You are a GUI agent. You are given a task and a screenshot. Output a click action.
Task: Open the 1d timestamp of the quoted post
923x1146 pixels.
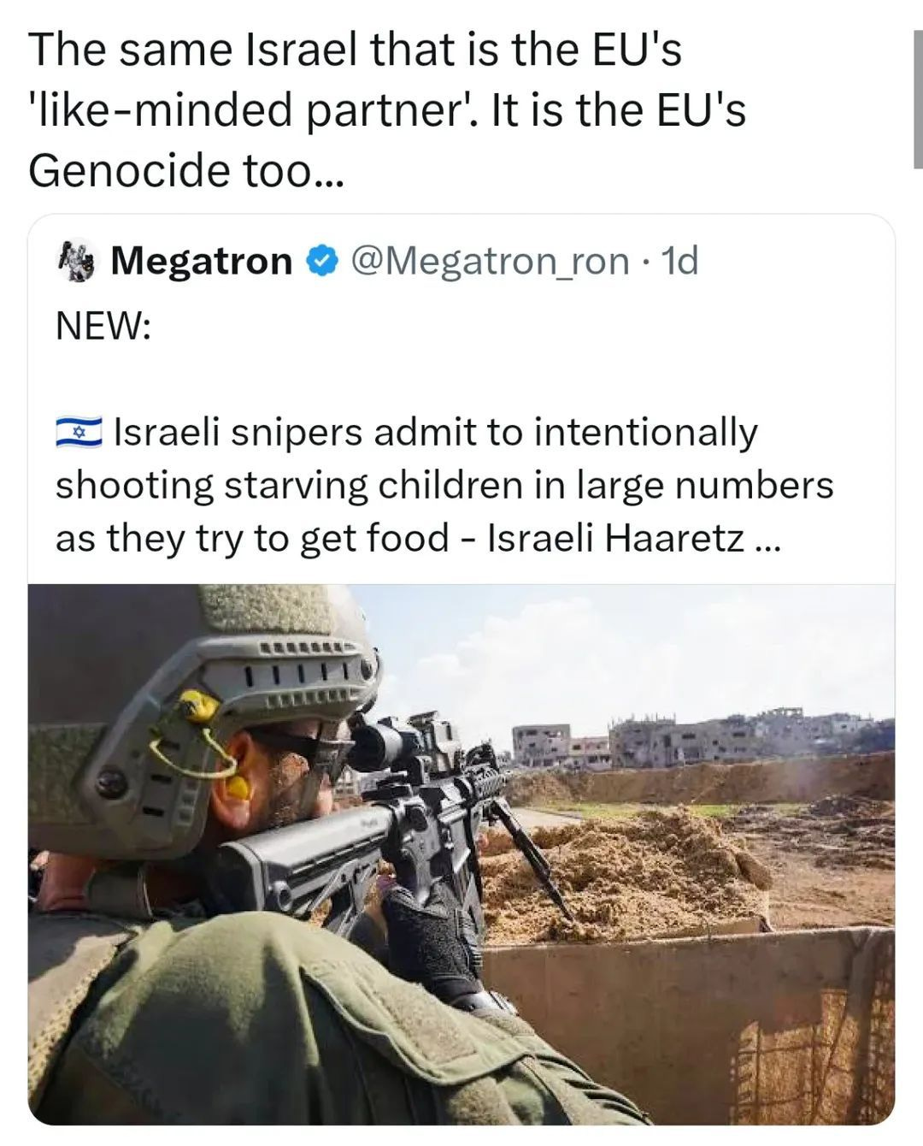[x=680, y=260]
